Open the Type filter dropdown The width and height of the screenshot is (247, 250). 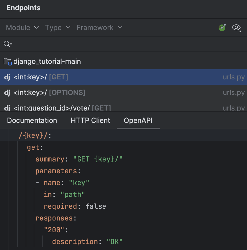tap(58, 28)
